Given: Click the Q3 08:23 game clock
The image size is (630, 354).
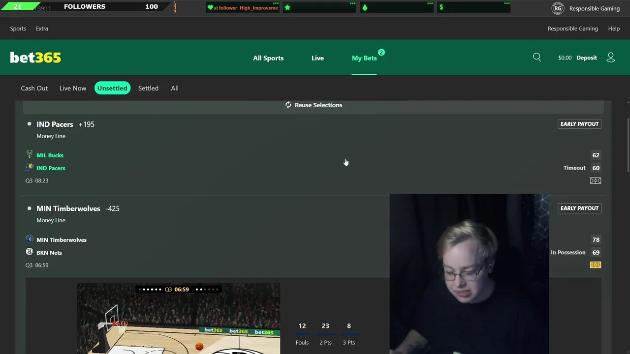Looking at the screenshot, I should [x=37, y=180].
